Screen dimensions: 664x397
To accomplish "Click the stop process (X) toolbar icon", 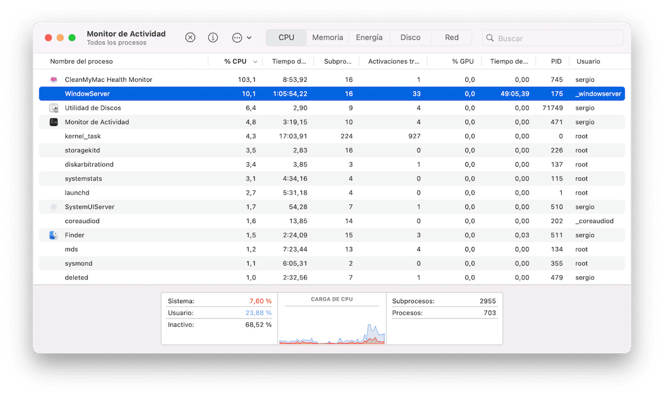I will (190, 38).
